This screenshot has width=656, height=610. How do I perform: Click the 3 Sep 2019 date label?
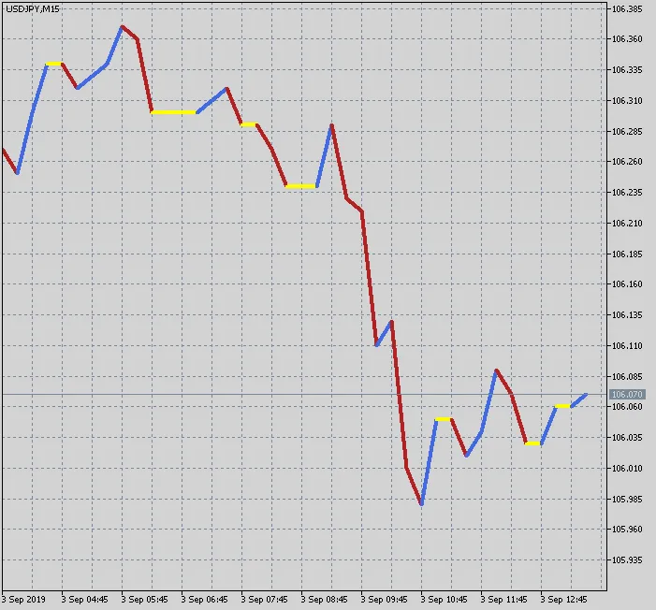click(x=24, y=599)
